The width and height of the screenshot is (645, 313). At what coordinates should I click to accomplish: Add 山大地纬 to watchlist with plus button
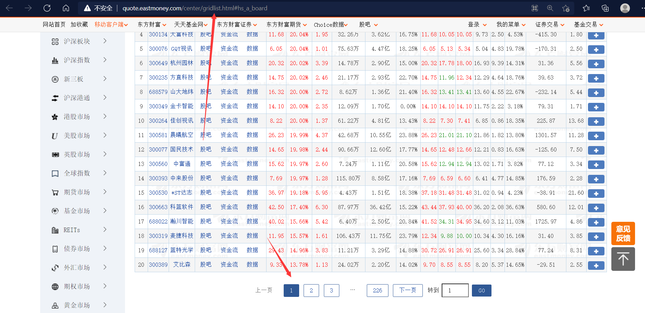(x=596, y=93)
